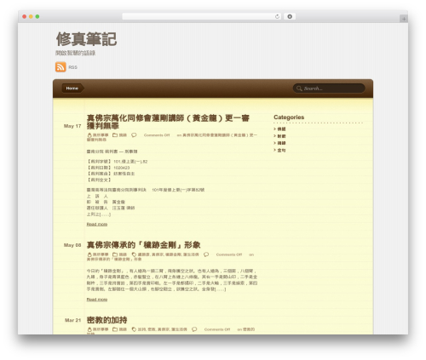Focus the browser address bar
Image resolution: width=426 pixels, height=360 pixels.
click(201, 16)
